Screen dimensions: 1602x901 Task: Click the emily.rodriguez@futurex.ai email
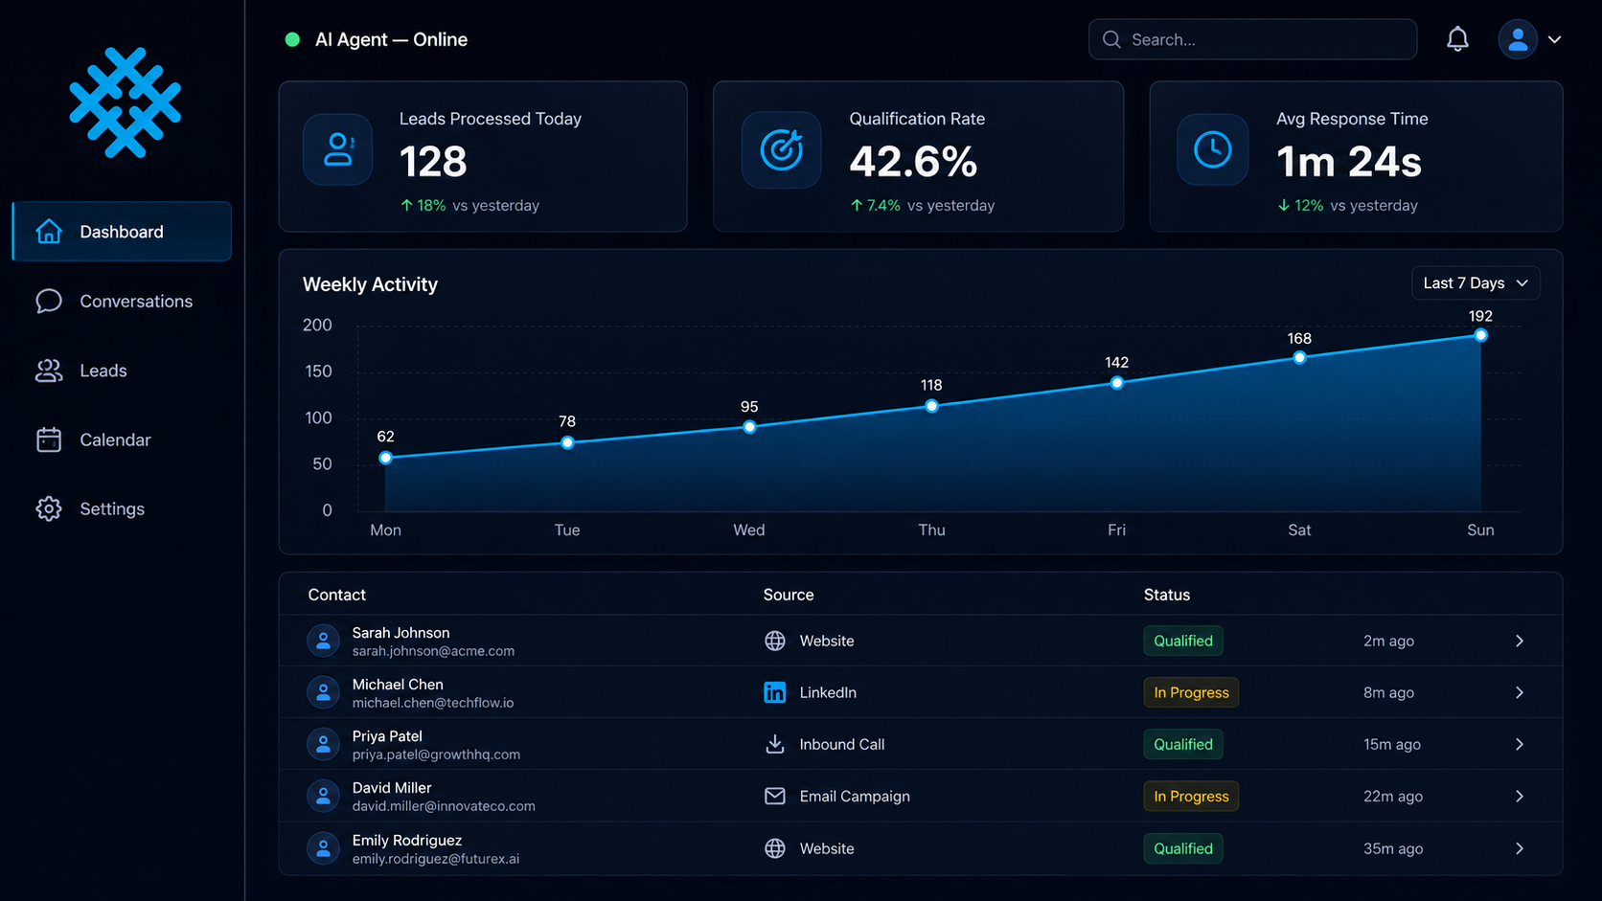(436, 859)
